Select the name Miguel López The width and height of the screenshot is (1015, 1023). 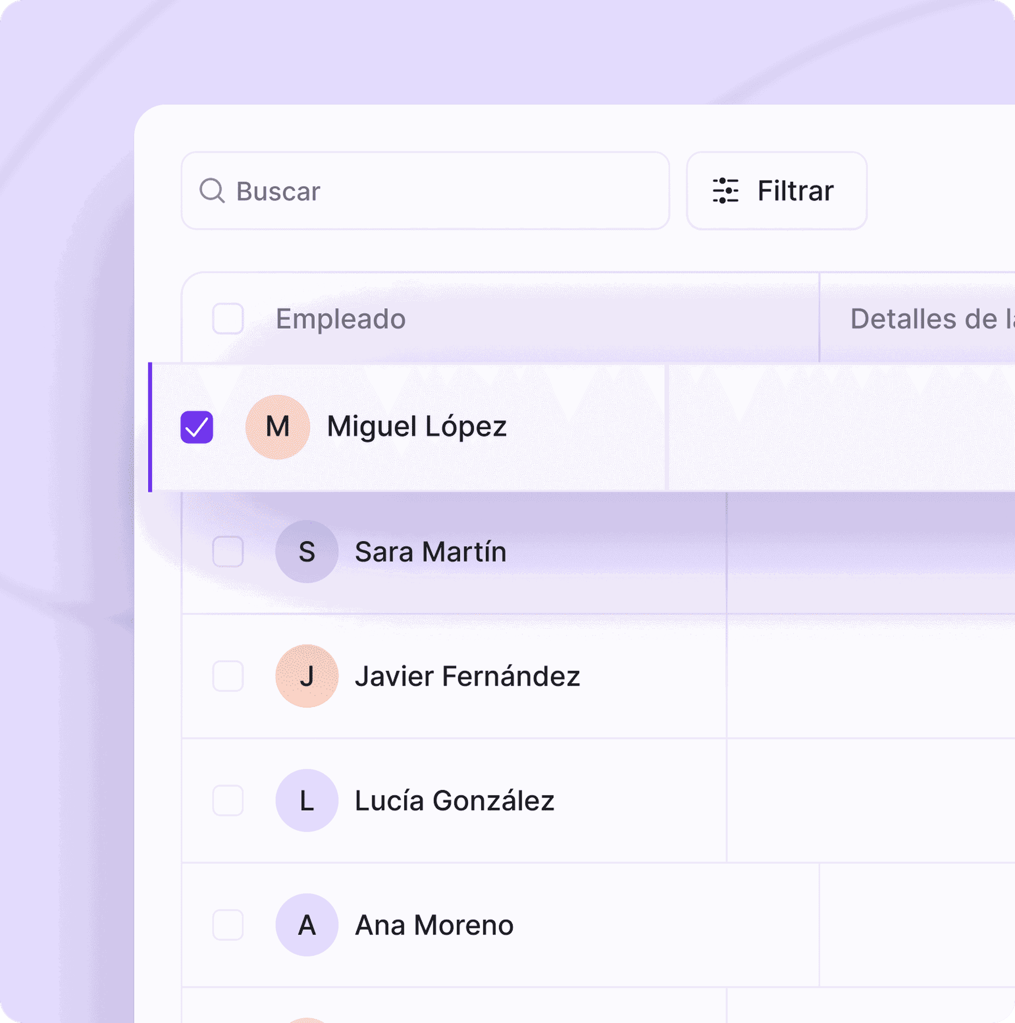click(417, 427)
